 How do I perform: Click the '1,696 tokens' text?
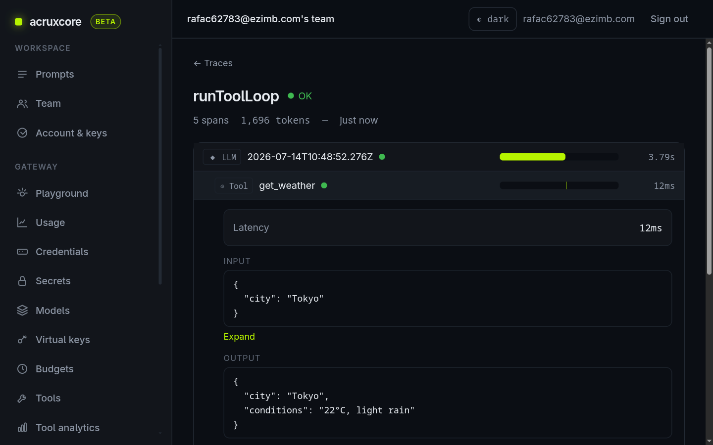click(x=275, y=120)
